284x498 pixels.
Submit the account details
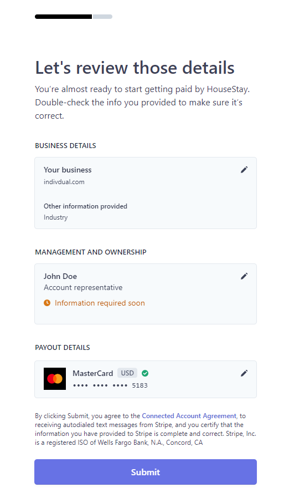tap(146, 472)
